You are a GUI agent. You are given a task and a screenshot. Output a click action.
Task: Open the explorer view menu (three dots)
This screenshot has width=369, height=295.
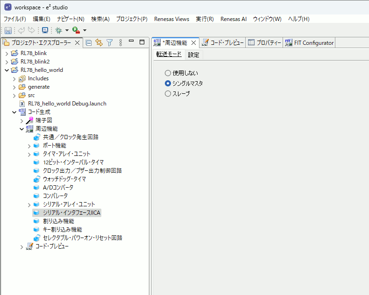121,43
